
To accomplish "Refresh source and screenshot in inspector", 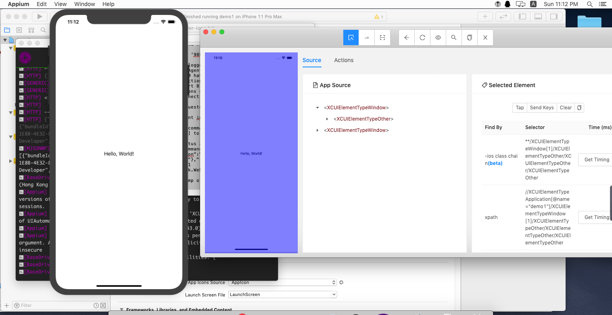I will 422,38.
